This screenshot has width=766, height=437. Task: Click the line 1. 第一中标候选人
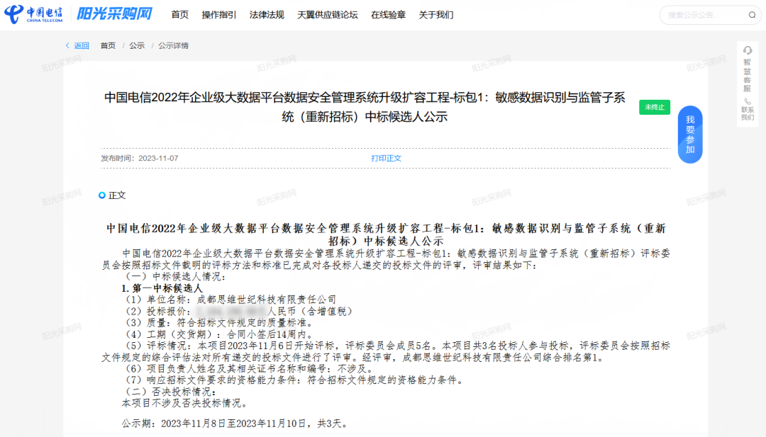tap(162, 288)
